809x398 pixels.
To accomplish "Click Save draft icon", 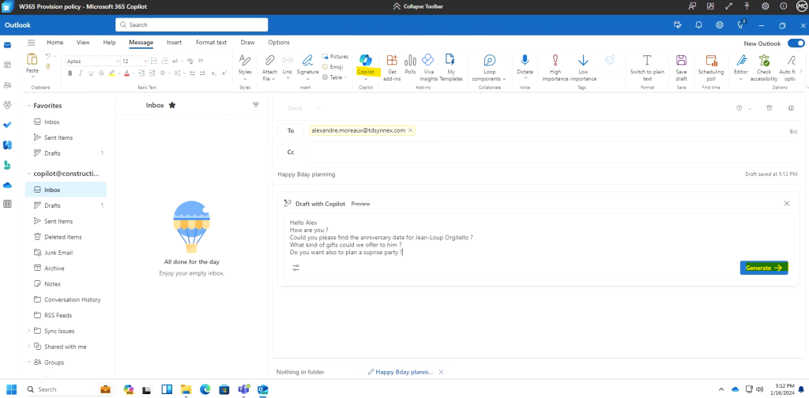I will tap(681, 60).
